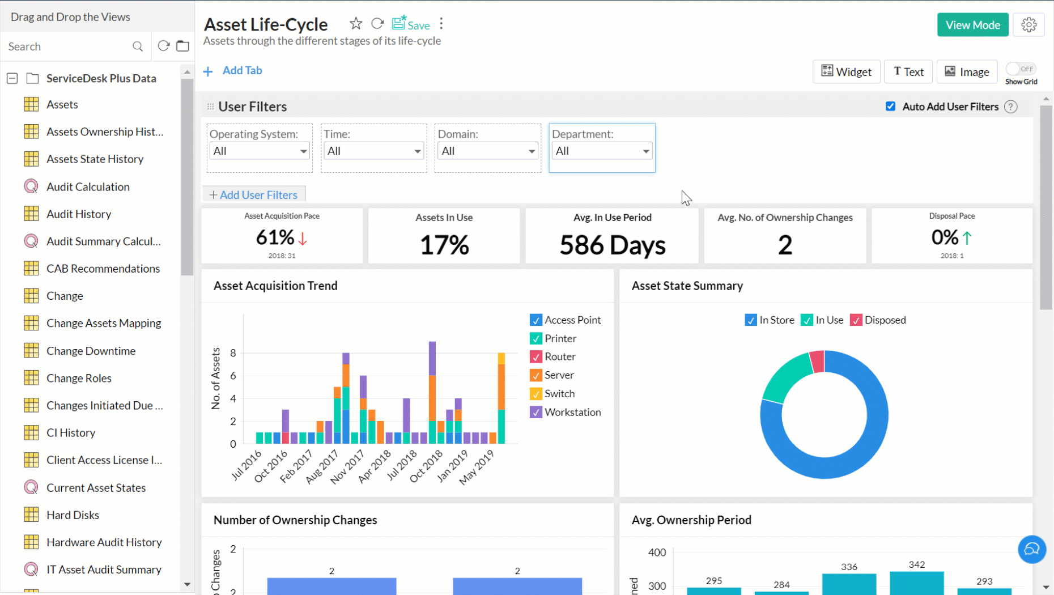Mark dashboard as favorite with star icon
Viewport: 1054px width, 595px height.
(x=355, y=24)
